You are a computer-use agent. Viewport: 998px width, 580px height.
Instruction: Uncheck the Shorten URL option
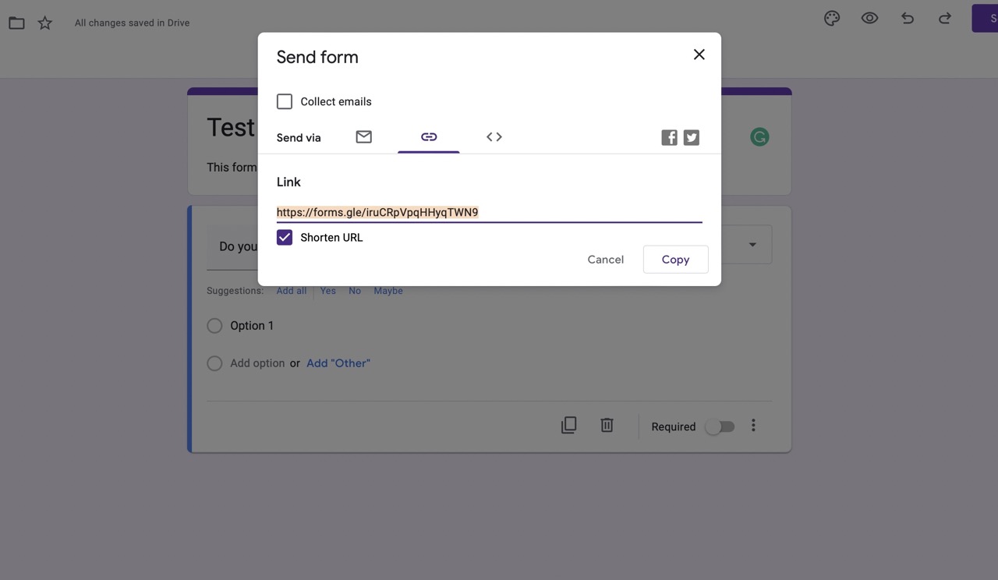pyautogui.click(x=284, y=236)
